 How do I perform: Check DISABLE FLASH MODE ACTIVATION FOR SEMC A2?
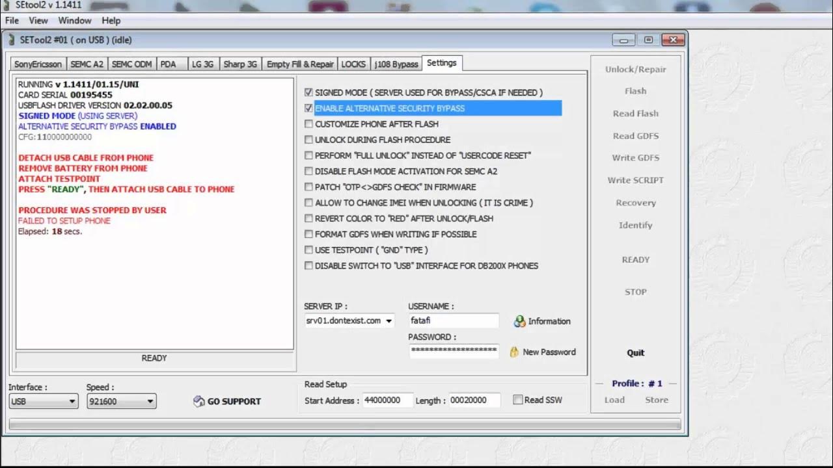pos(309,171)
